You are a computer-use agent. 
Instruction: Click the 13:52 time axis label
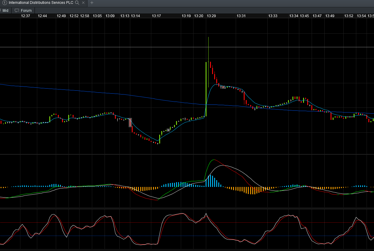[349, 16]
